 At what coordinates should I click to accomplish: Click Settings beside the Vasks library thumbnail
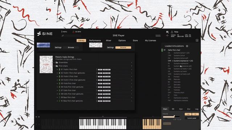(110, 47)
